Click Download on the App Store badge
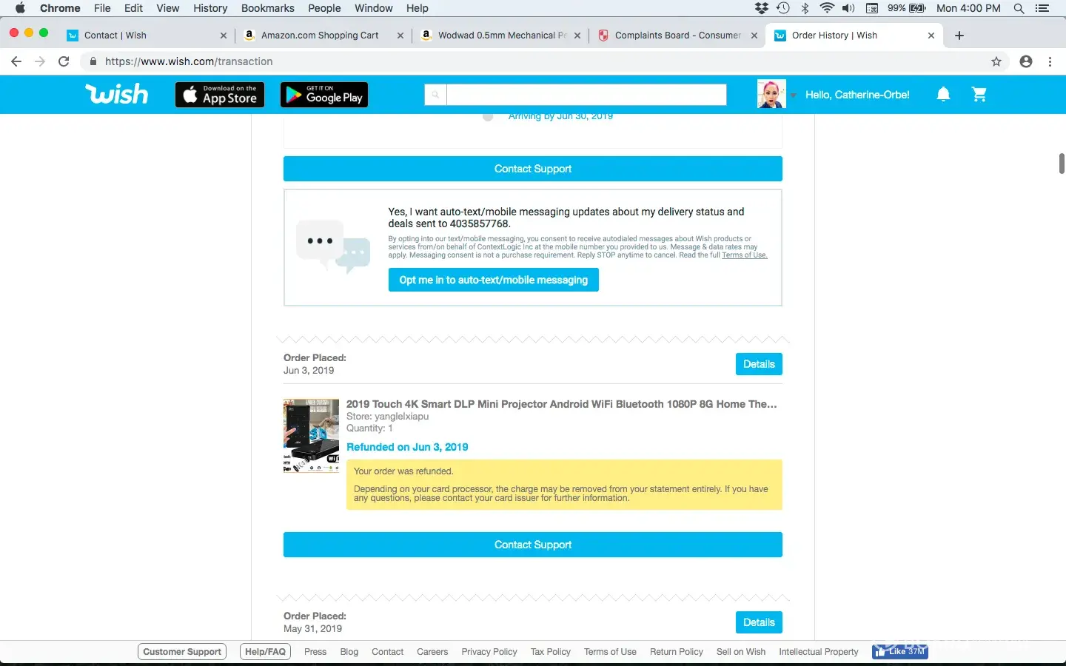1066x666 pixels. tap(220, 95)
